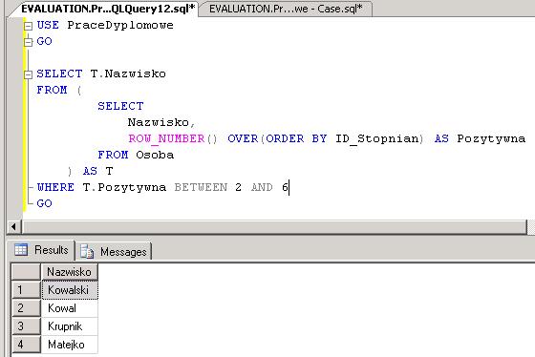Screen dimensions: 535x357
Task: Collapse the SELECT T.Nazwisko query block
Action: click(x=29, y=74)
